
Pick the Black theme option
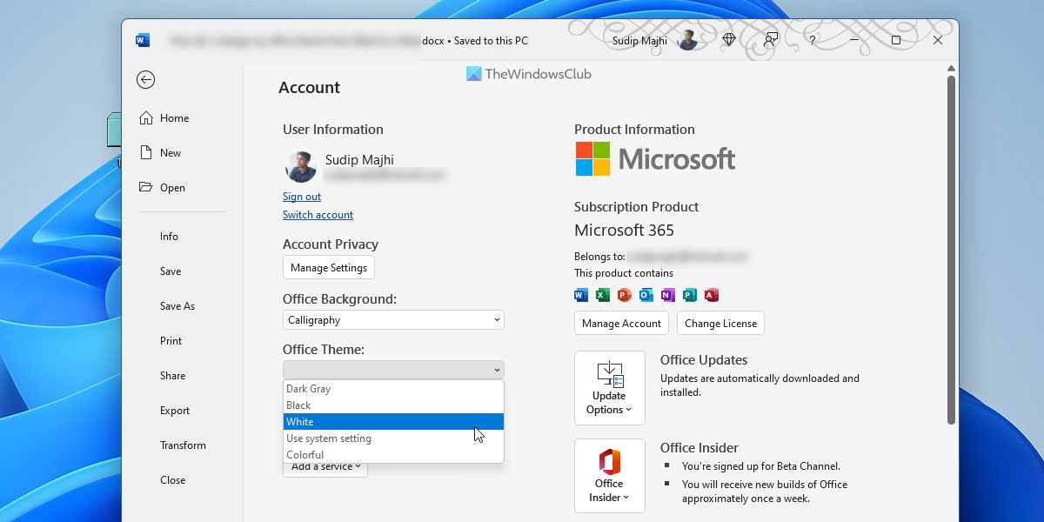click(x=393, y=405)
